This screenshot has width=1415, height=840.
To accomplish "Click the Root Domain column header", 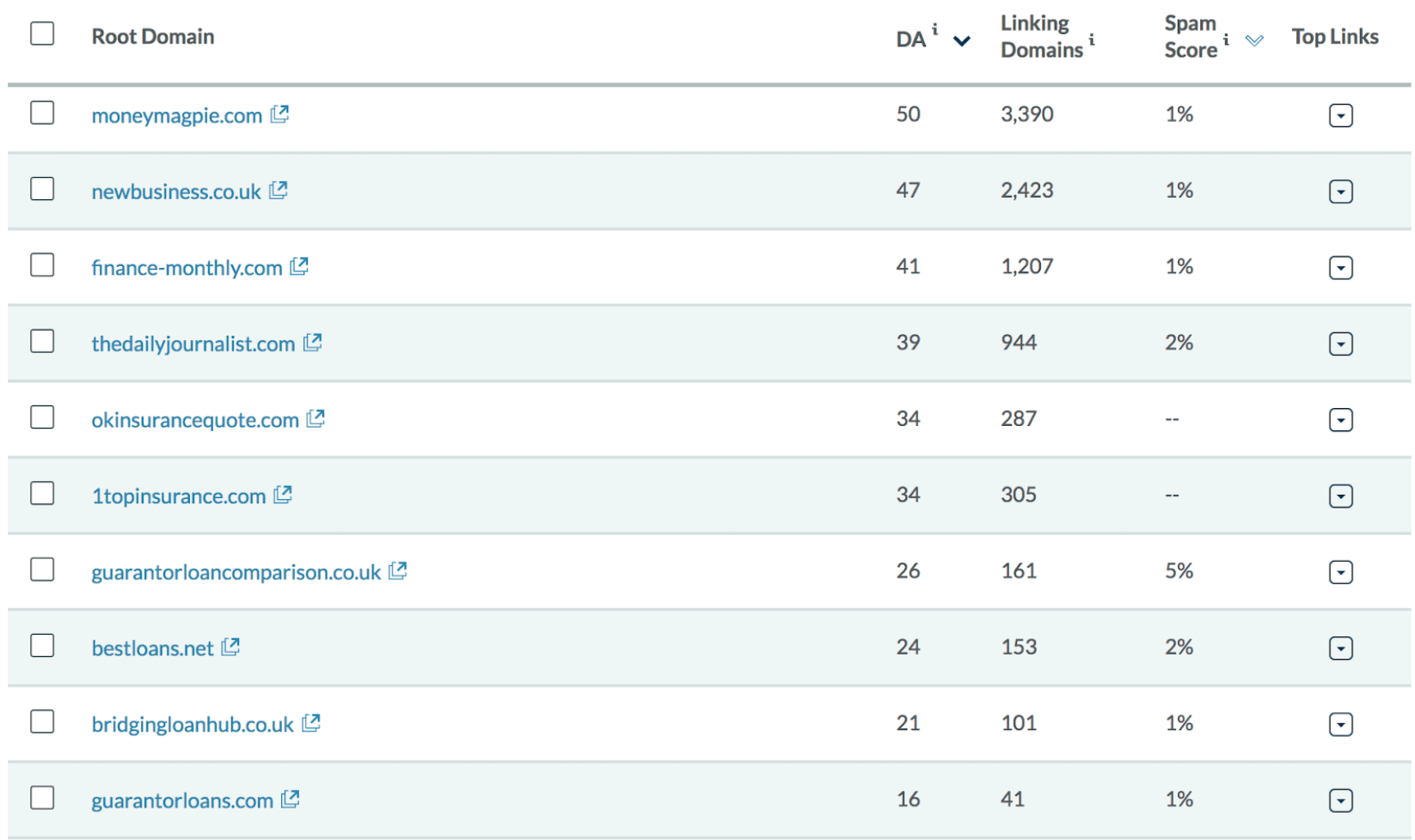I will point(153,36).
